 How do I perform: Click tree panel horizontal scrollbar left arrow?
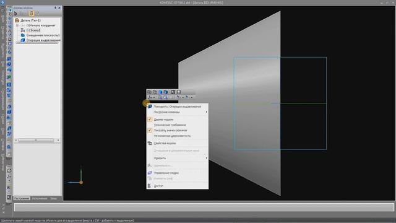(16, 140)
